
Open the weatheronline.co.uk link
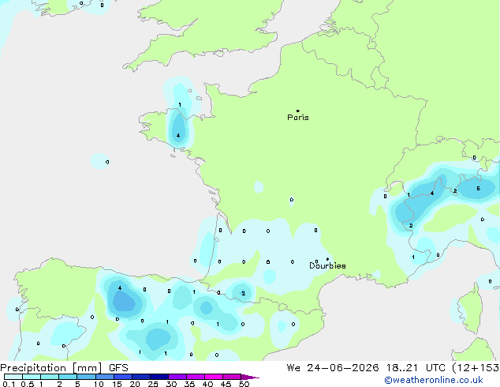pyautogui.click(x=434, y=380)
